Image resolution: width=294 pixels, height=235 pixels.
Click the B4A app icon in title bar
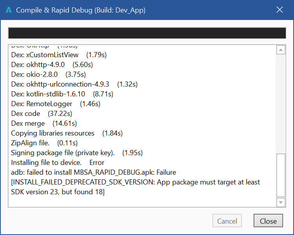point(9,10)
